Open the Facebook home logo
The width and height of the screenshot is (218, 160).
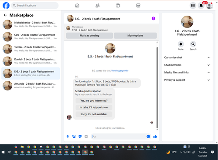click(6, 6)
